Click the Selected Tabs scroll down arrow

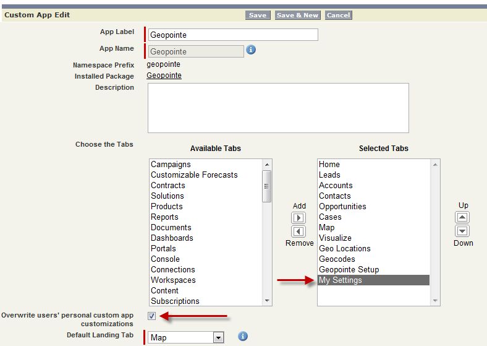[x=435, y=301]
